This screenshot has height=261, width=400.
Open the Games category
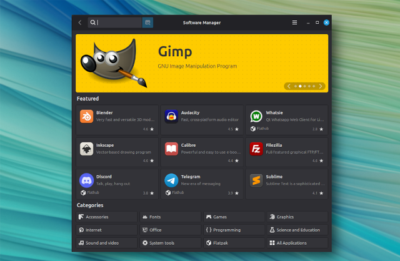click(x=234, y=217)
